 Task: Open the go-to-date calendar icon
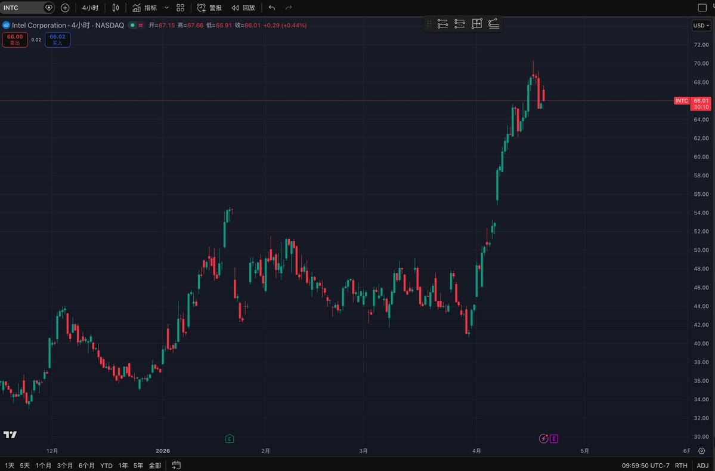click(176, 466)
